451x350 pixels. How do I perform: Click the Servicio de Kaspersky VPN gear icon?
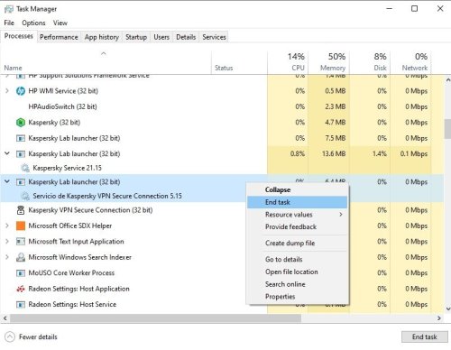pyautogui.click(x=25, y=196)
